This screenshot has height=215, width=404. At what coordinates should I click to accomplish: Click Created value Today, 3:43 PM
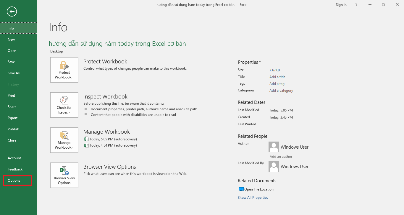point(281,117)
